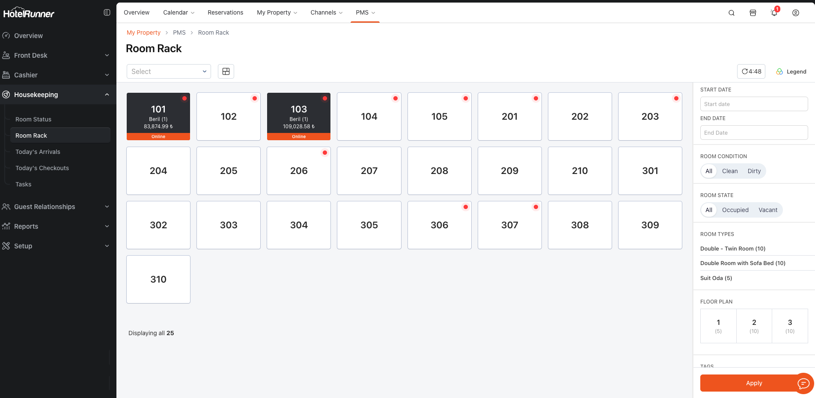
Task: Collapse sidebar using the panel toggle icon
Action: click(107, 13)
